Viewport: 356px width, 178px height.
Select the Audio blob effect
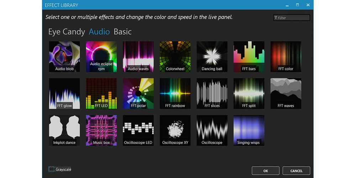(x=64, y=57)
